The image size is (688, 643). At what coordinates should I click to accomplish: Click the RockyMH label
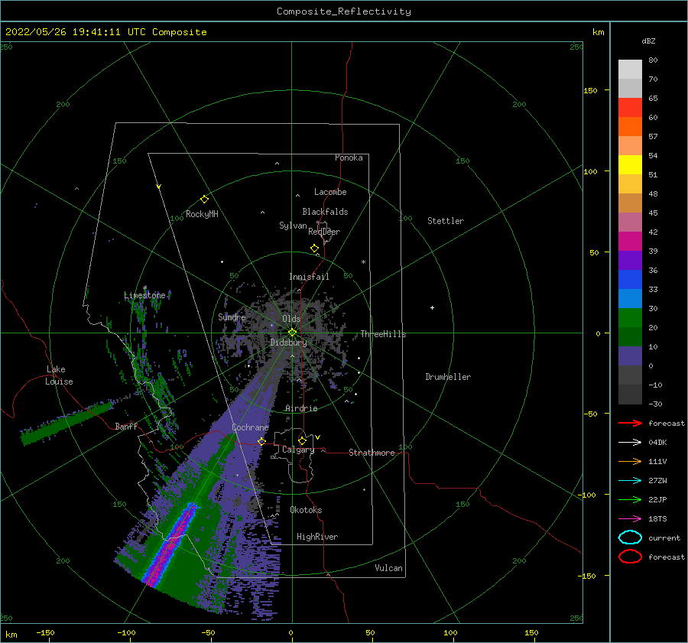pos(202,214)
